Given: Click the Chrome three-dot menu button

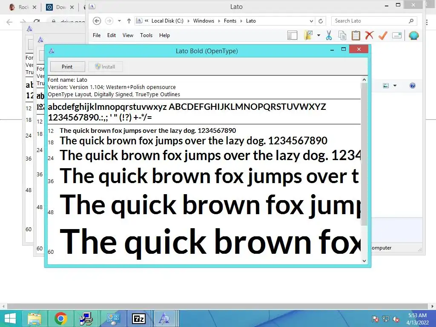Looking at the screenshot, I should (x=427, y=22).
